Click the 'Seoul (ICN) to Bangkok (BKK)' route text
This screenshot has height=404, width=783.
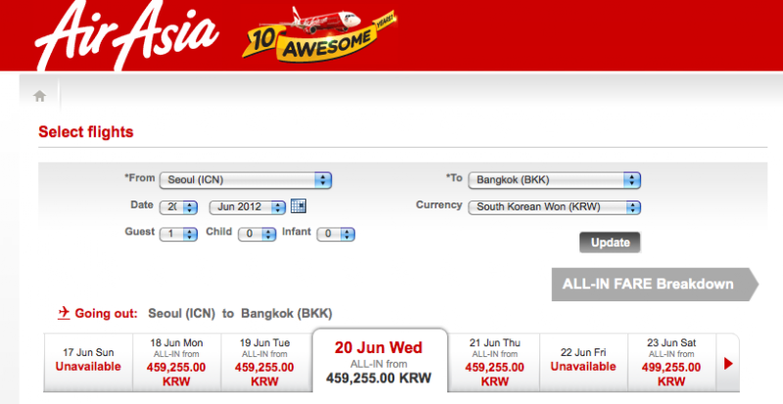tap(240, 314)
